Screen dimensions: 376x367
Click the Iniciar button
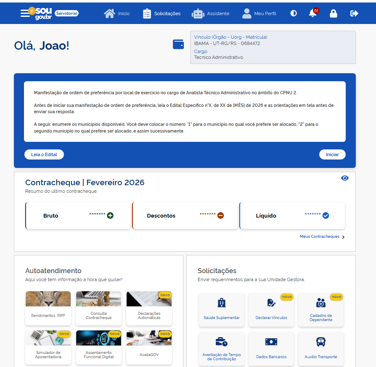coord(332,154)
